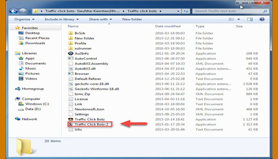Open the Organize dropdown menu
This screenshot has height=159, width=278.
[24, 19]
